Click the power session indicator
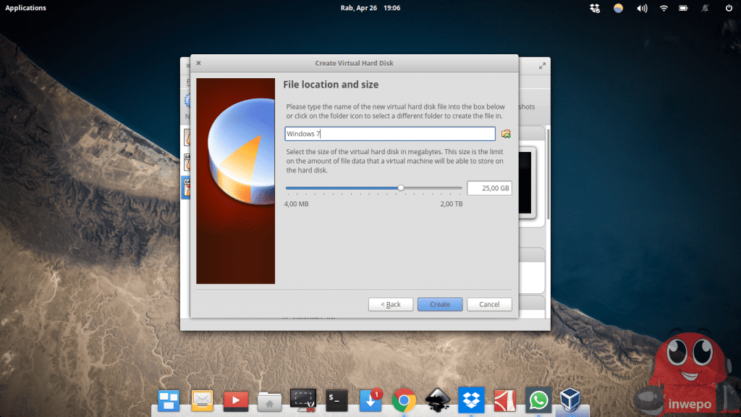The width and height of the screenshot is (741, 417). tap(729, 8)
